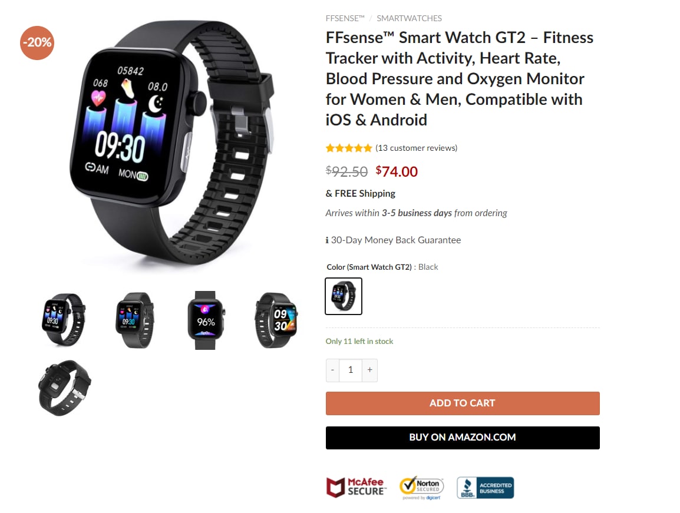Click the -20% discount badge
680x513 pixels.
point(37,42)
